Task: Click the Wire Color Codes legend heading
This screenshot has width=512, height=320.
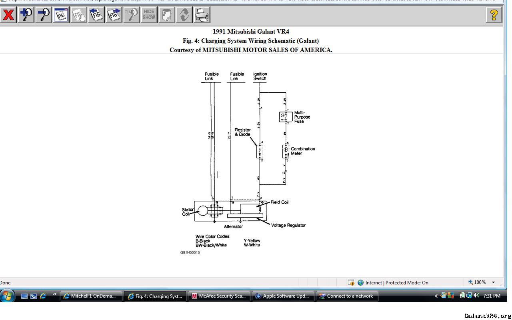Action: pos(213,236)
